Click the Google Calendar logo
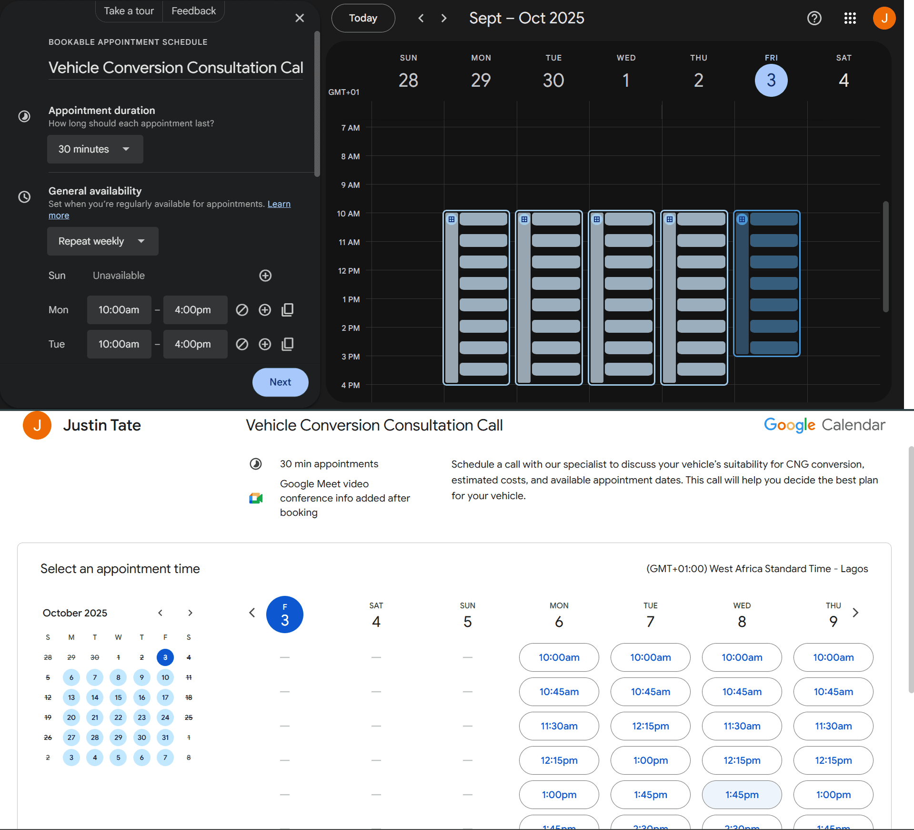This screenshot has width=914, height=830. [824, 425]
